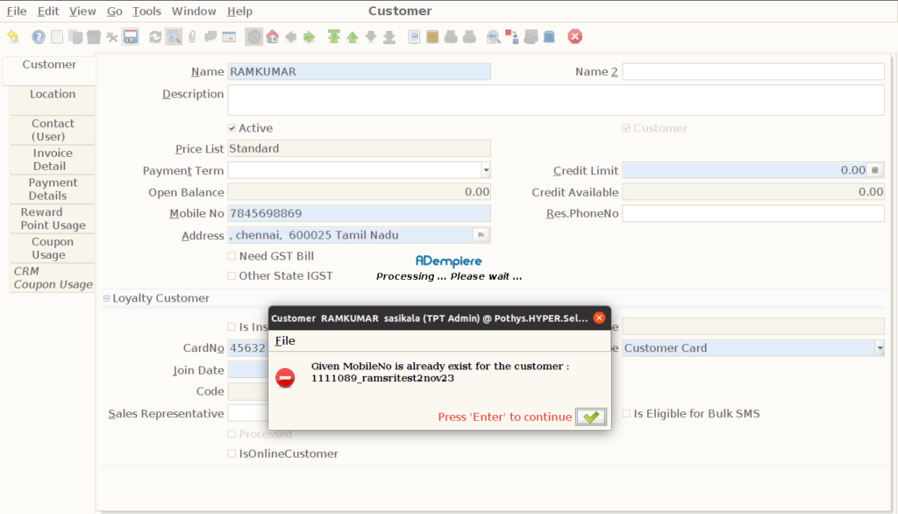898x514 pixels.
Task: Toggle the Active checkbox
Action: point(232,128)
